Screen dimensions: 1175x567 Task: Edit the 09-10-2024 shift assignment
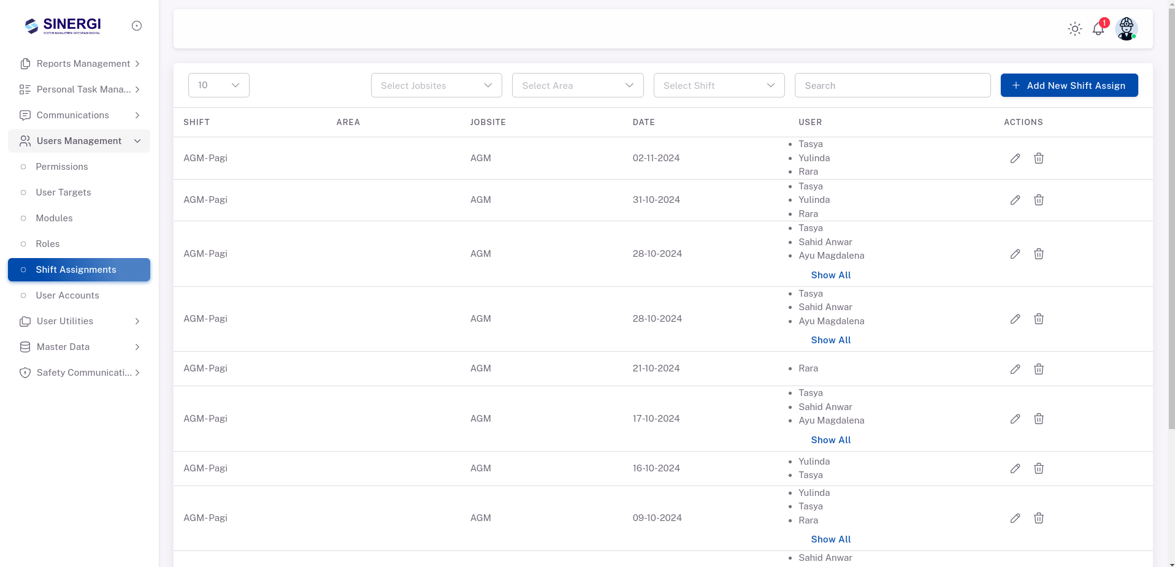(x=1015, y=518)
